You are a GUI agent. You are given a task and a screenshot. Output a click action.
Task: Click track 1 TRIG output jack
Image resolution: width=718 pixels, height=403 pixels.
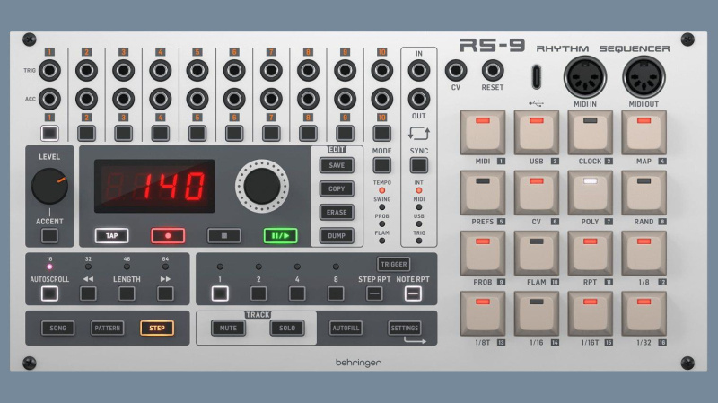tap(49, 71)
